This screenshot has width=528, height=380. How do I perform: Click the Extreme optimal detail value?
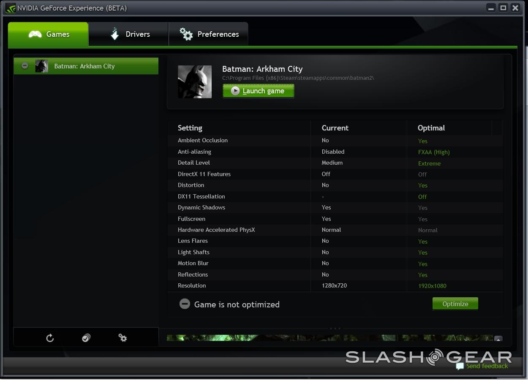[x=429, y=163]
